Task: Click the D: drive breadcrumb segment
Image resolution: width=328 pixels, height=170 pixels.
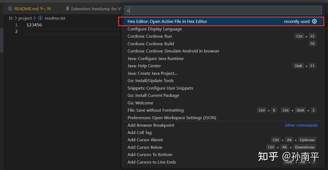Action: tap(11, 18)
